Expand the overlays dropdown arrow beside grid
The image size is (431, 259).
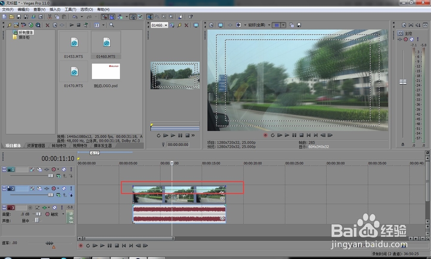tap(283, 25)
